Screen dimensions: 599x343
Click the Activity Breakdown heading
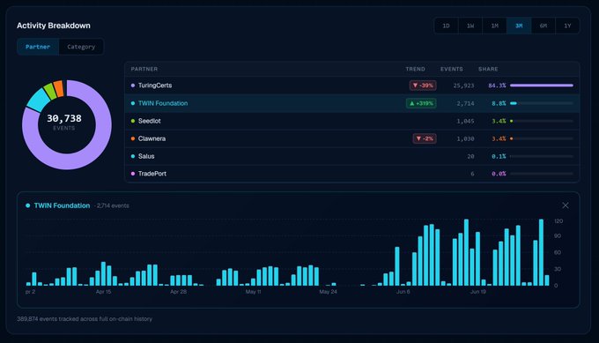pyautogui.click(x=54, y=26)
